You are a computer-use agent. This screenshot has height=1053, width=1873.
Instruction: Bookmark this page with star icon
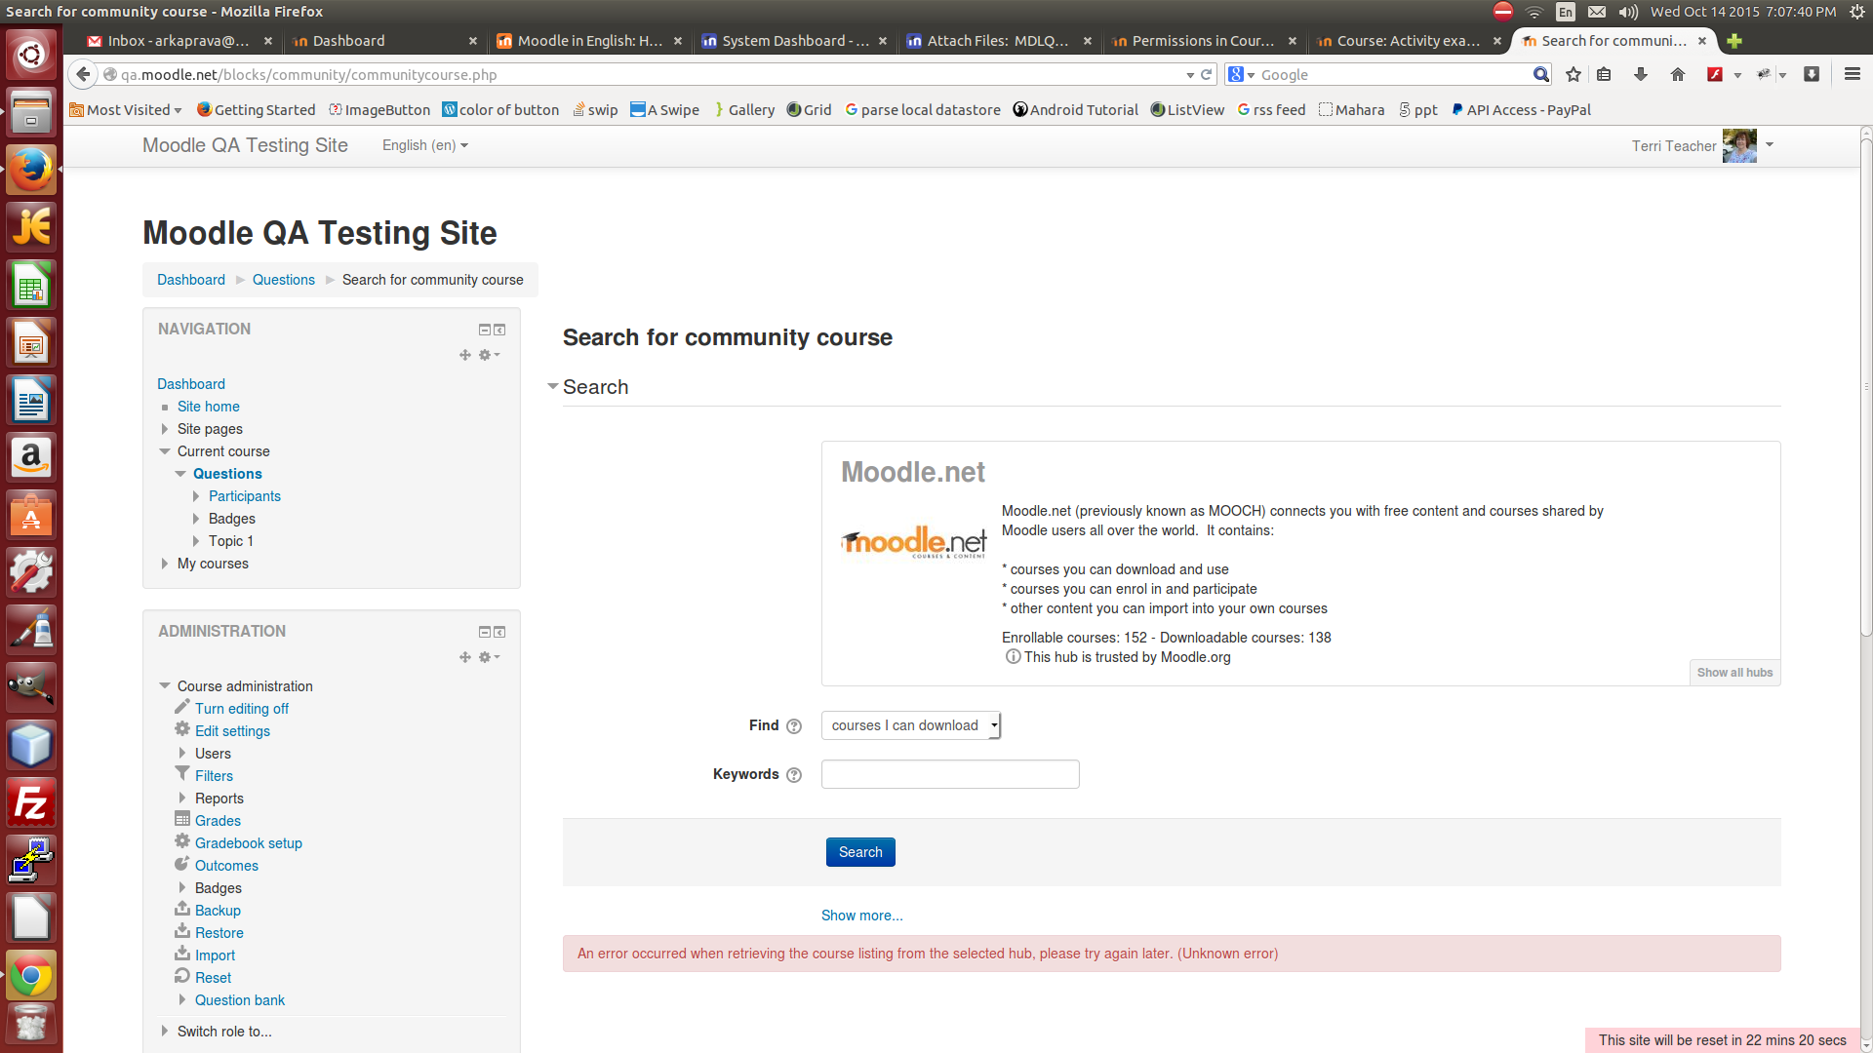(1574, 74)
